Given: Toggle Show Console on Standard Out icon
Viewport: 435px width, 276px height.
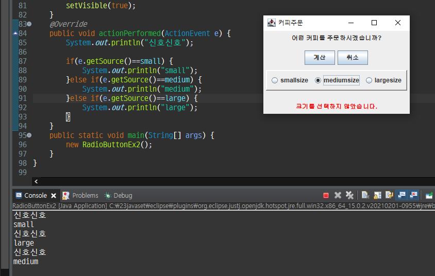Looking at the screenshot, I should pos(401,195).
